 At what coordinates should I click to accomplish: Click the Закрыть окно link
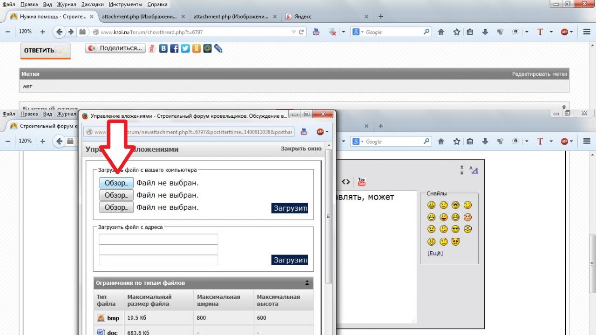[x=301, y=148]
